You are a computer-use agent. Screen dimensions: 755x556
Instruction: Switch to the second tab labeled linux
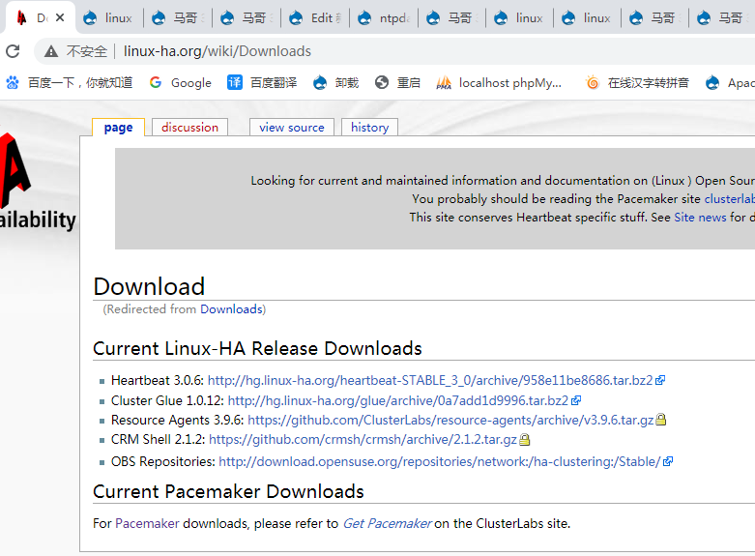[109, 18]
